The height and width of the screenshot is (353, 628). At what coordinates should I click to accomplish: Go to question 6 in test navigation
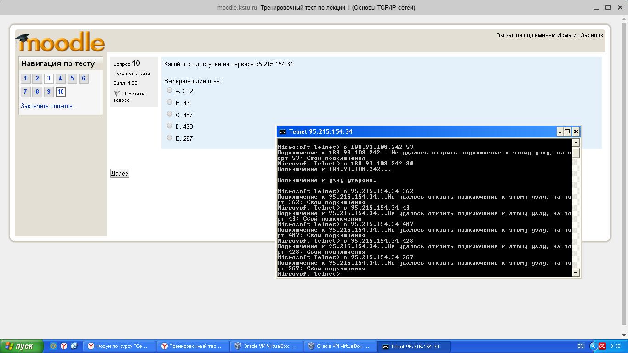(84, 79)
